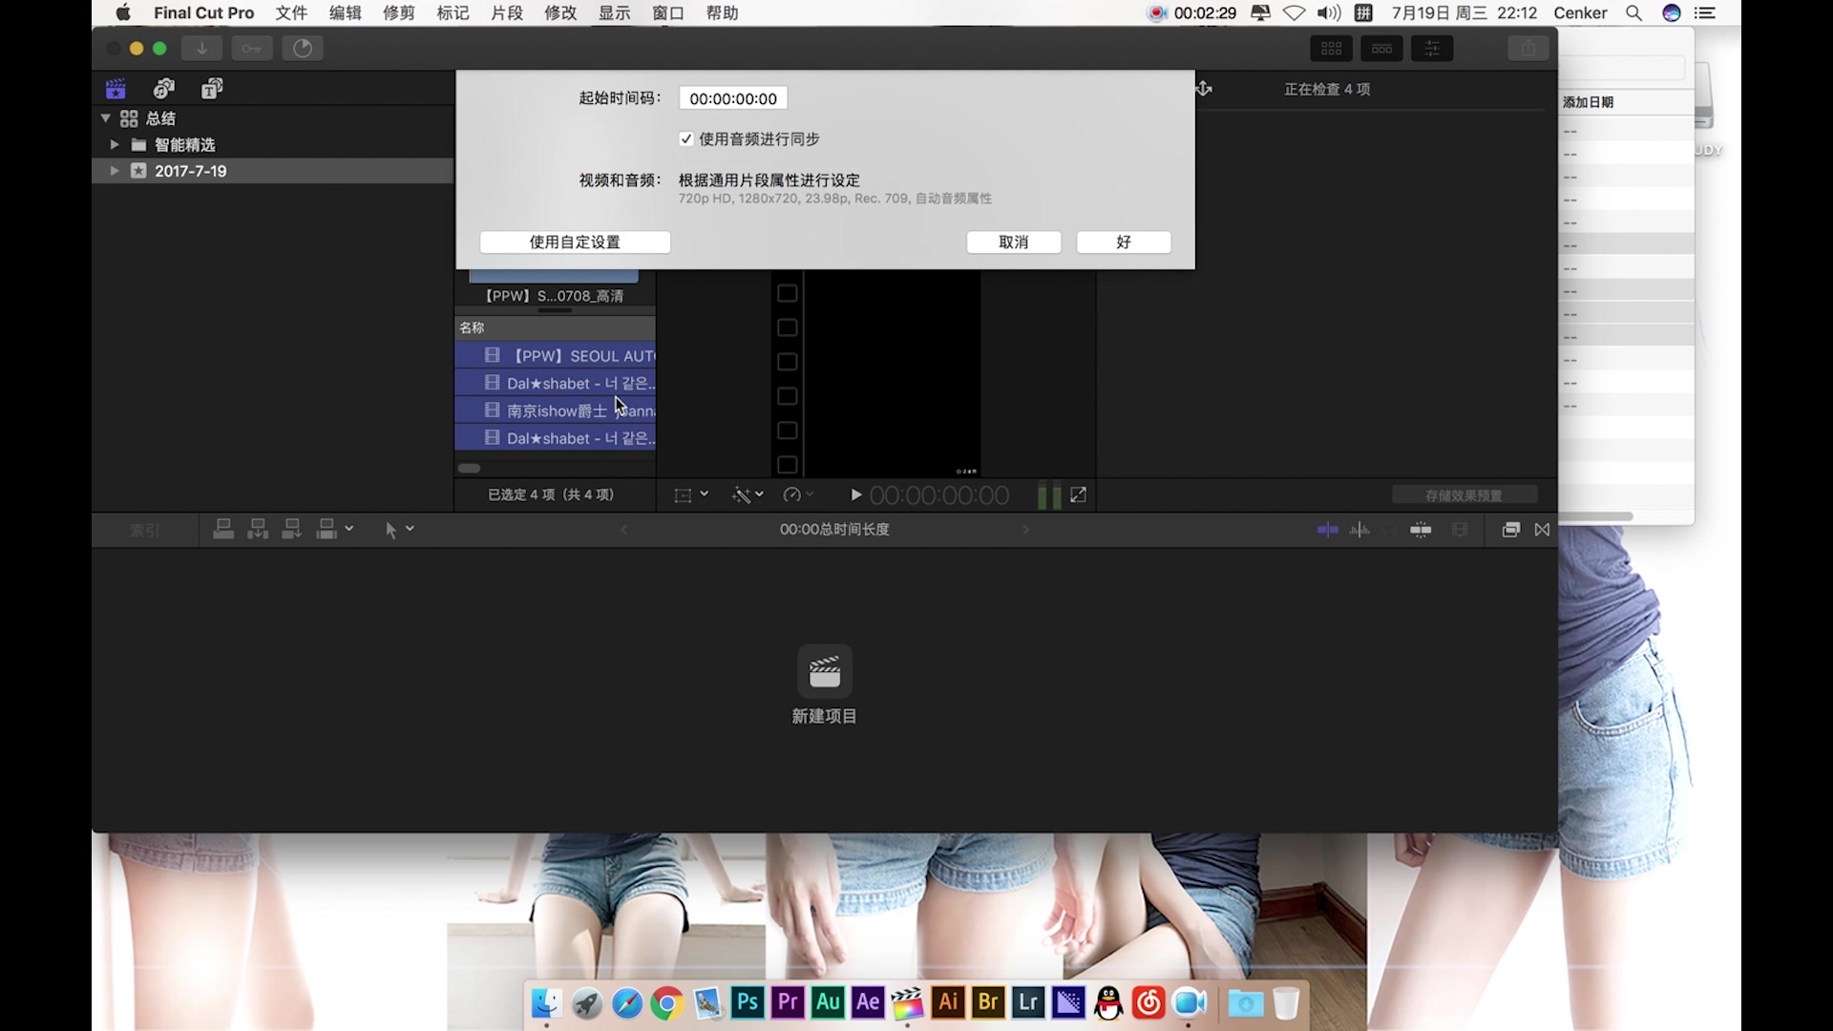
Task: Click the Libraries sidebar clapperboard icon
Action: pyautogui.click(x=116, y=89)
